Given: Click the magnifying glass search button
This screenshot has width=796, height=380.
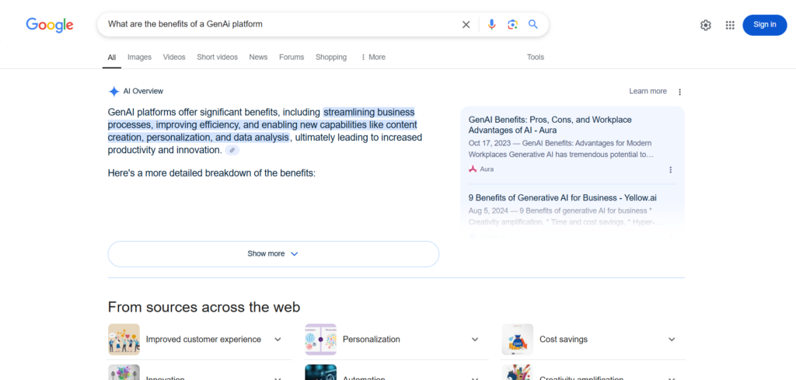Looking at the screenshot, I should tap(533, 24).
